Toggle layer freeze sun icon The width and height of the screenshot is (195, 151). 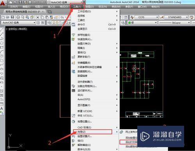point(57,23)
